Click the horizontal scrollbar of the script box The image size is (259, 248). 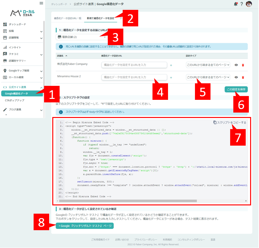[x=128, y=201]
